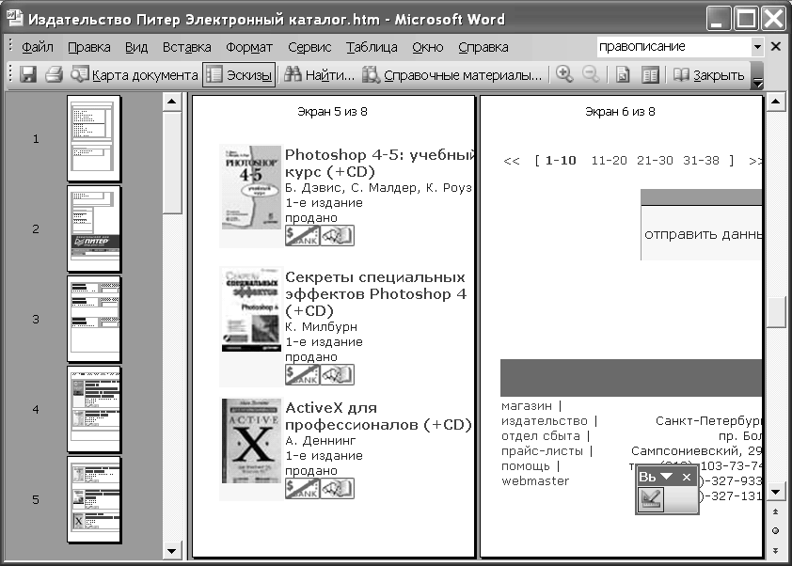This screenshot has width=792, height=566.
Task: Open the Вставка menu
Action: coord(187,47)
